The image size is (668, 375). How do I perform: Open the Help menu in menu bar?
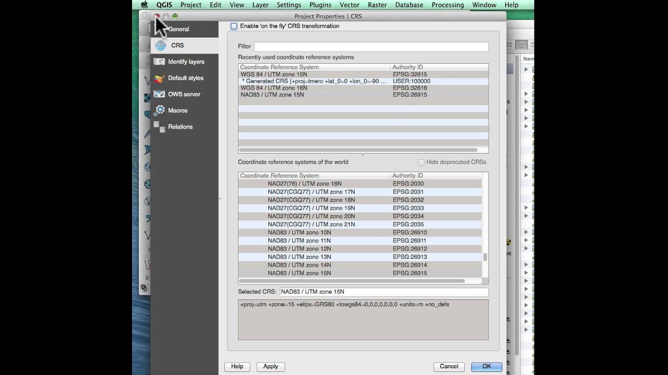coord(511,5)
